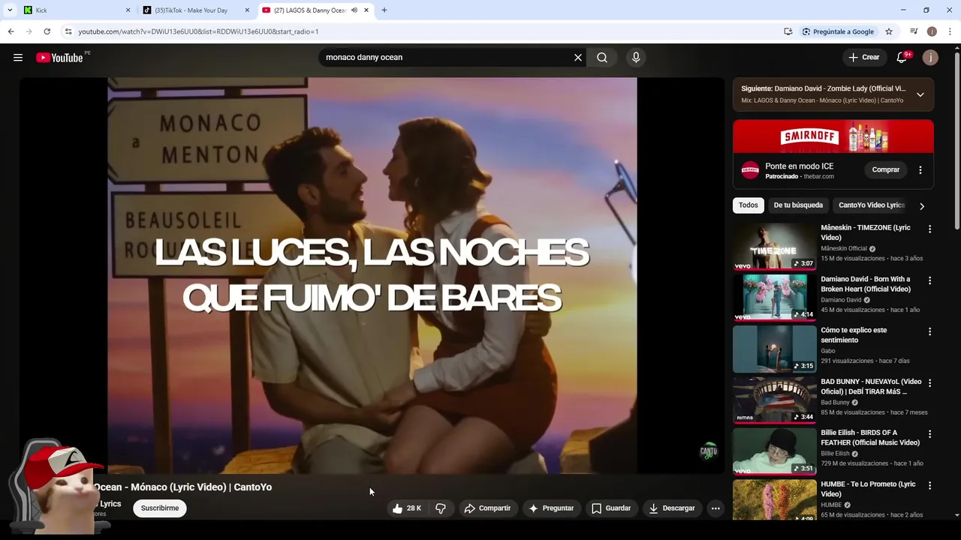Show more filter chips with right arrow
Image resolution: width=961 pixels, height=540 pixels.
922,205
